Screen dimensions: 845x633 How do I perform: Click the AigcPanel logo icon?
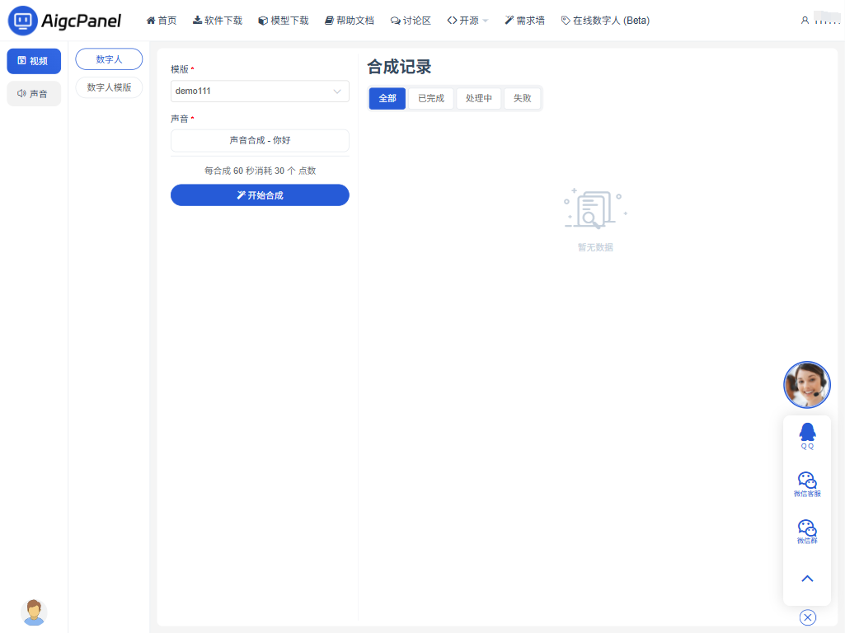(22, 21)
